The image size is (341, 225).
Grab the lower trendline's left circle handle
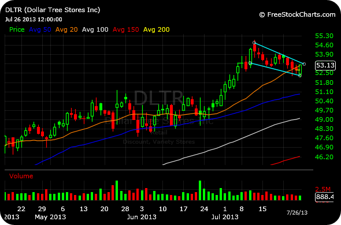click(x=250, y=63)
